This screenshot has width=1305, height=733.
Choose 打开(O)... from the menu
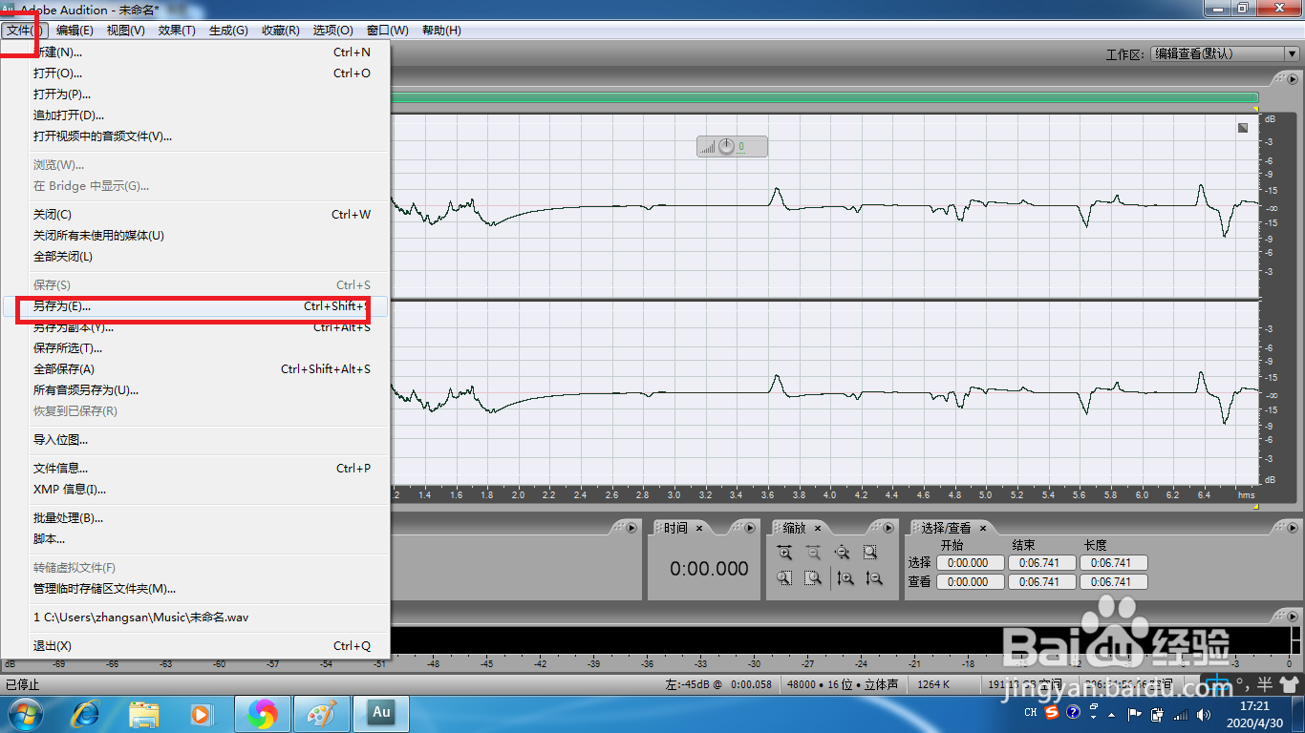(x=195, y=73)
